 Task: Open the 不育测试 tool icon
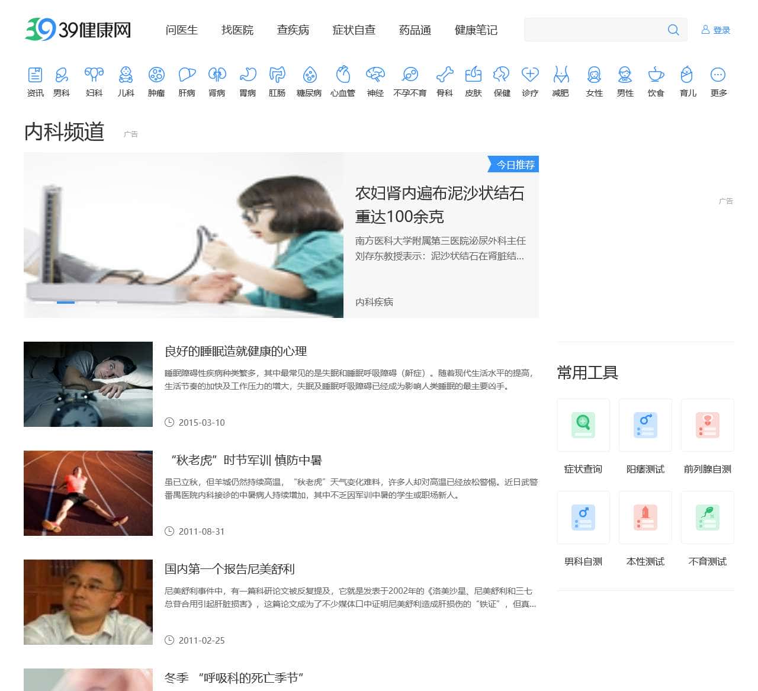pyautogui.click(x=707, y=517)
